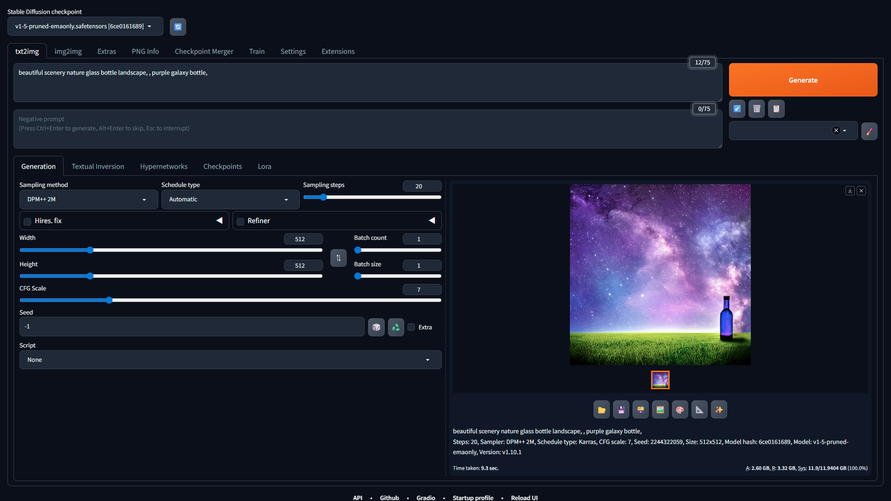Check the Extra seed checkbox
The height and width of the screenshot is (501, 891).
click(411, 327)
